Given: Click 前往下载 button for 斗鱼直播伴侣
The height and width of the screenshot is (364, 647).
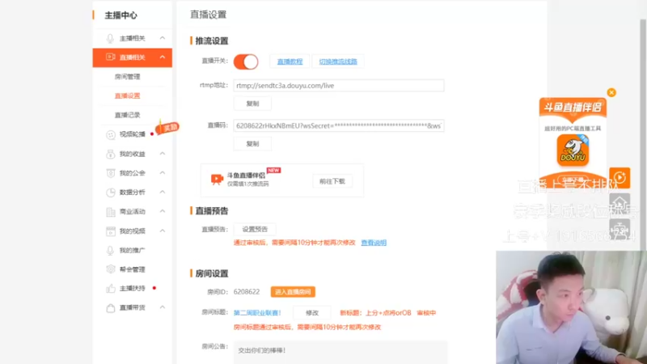Looking at the screenshot, I should coord(332,181).
